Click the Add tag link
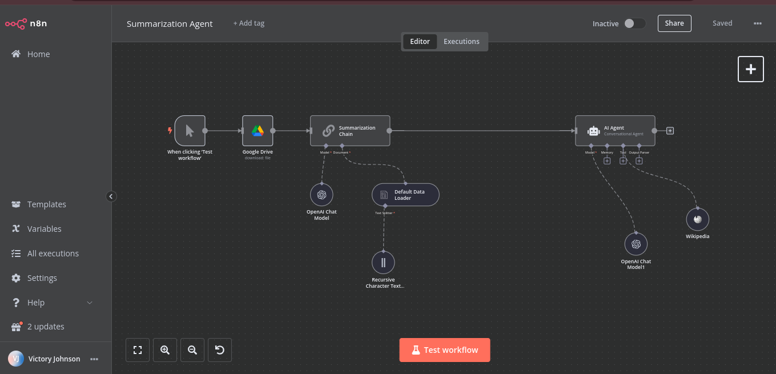 [x=249, y=23]
